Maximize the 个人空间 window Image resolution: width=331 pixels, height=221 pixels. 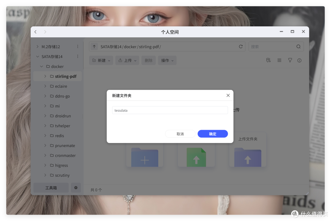tap(292, 31)
